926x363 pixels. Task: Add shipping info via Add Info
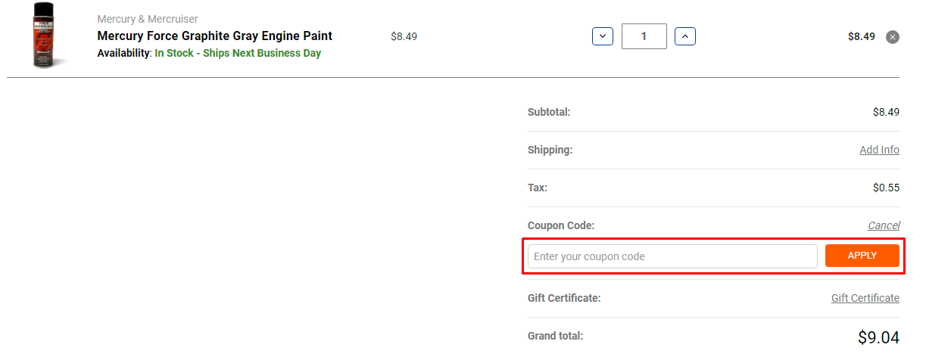click(879, 150)
